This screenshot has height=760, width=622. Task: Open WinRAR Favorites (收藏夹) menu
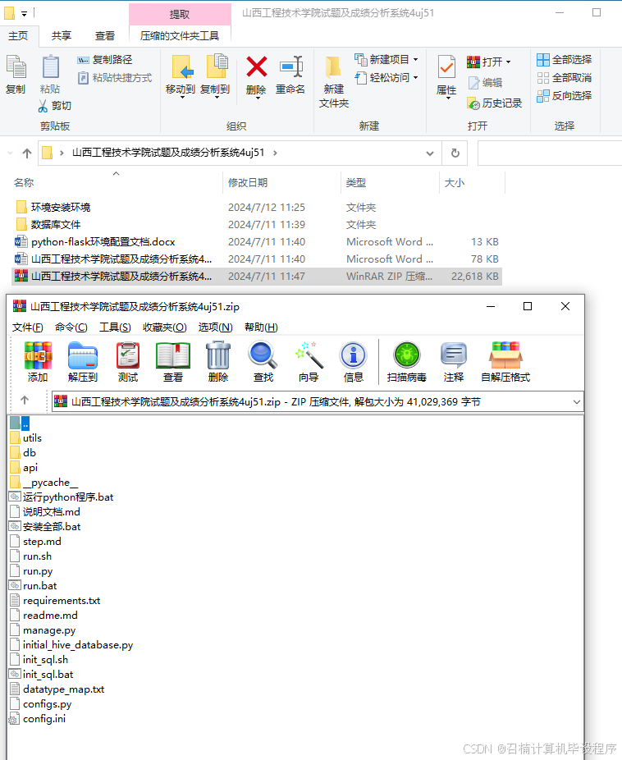coord(165,327)
